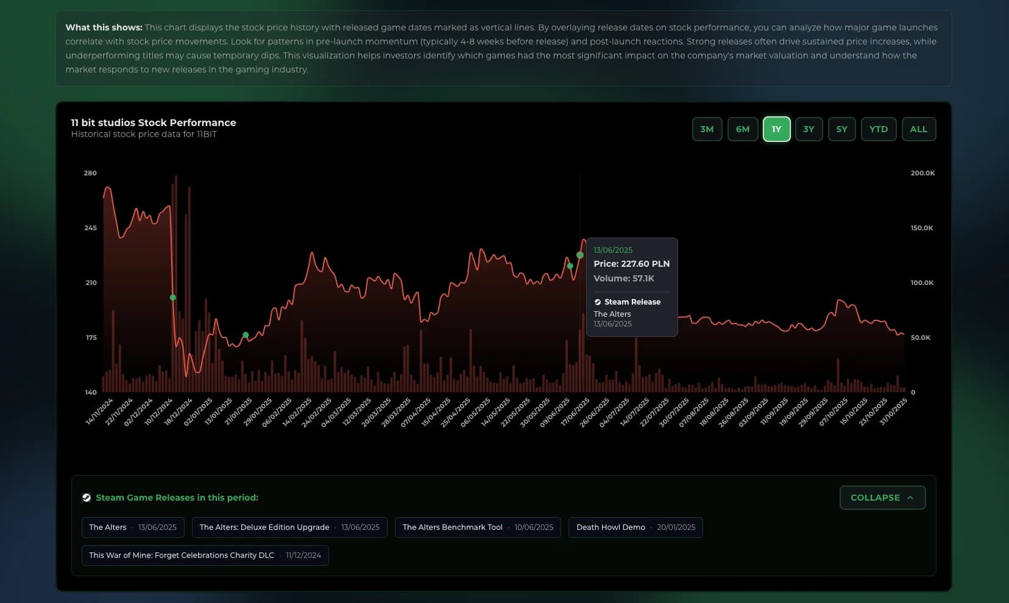Screen dimensions: 1009x603
Task: Select the 6M time range
Action: 743,129
